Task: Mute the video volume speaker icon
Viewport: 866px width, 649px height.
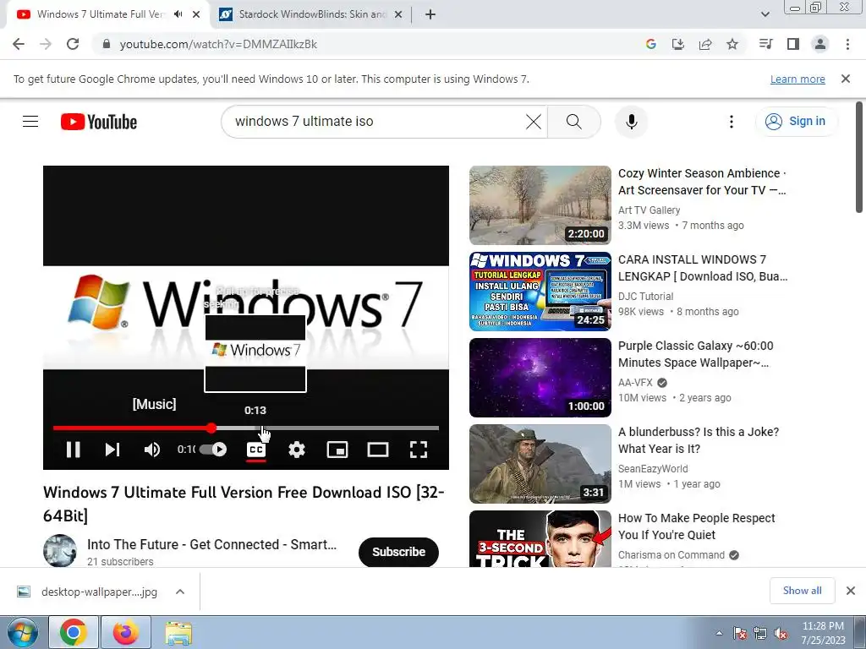Action: pos(152,450)
